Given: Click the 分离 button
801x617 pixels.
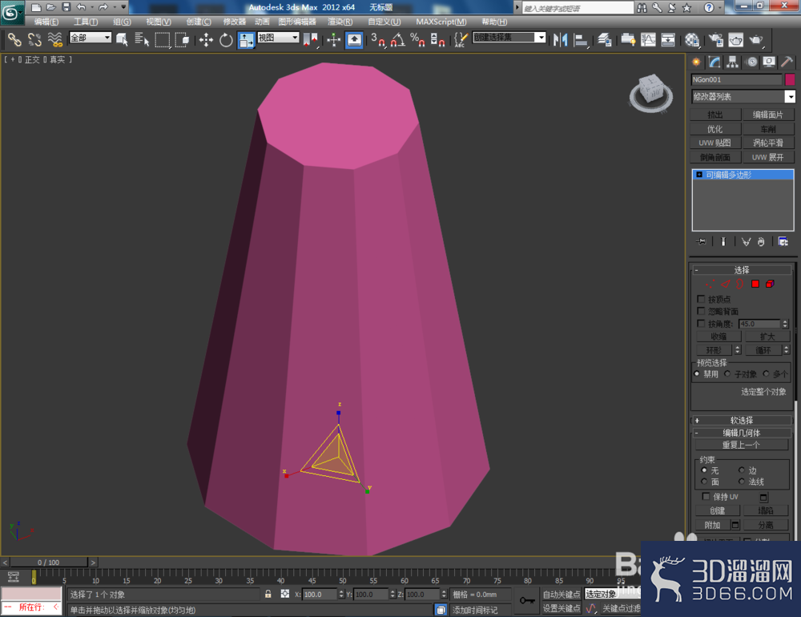Looking at the screenshot, I should coord(765,525).
